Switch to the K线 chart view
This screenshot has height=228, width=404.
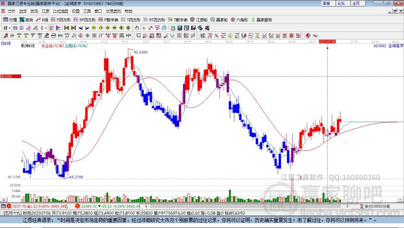click(x=42, y=20)
